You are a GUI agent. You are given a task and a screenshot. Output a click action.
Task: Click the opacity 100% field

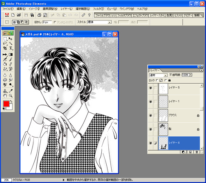185,75
